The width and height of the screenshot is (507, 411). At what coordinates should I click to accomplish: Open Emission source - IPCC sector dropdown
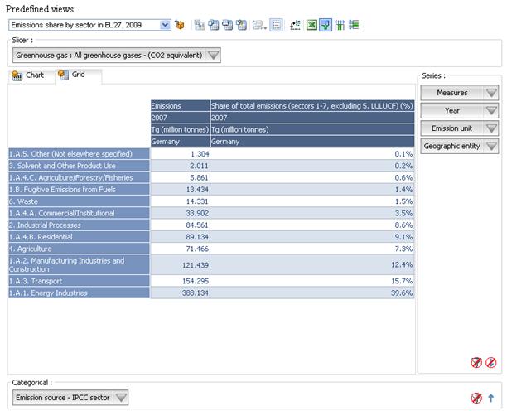coord(70,398)
